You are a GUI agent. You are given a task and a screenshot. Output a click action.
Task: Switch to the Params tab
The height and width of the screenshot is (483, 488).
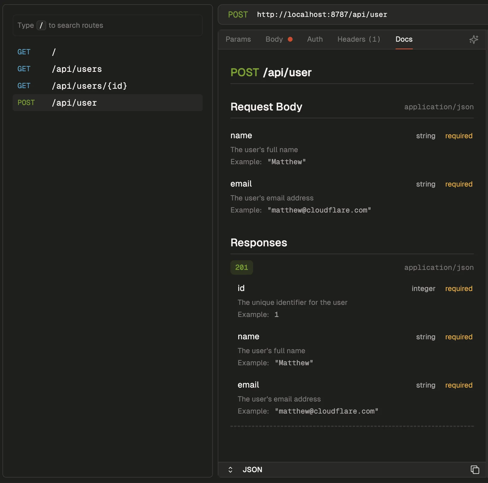[238, 39]
